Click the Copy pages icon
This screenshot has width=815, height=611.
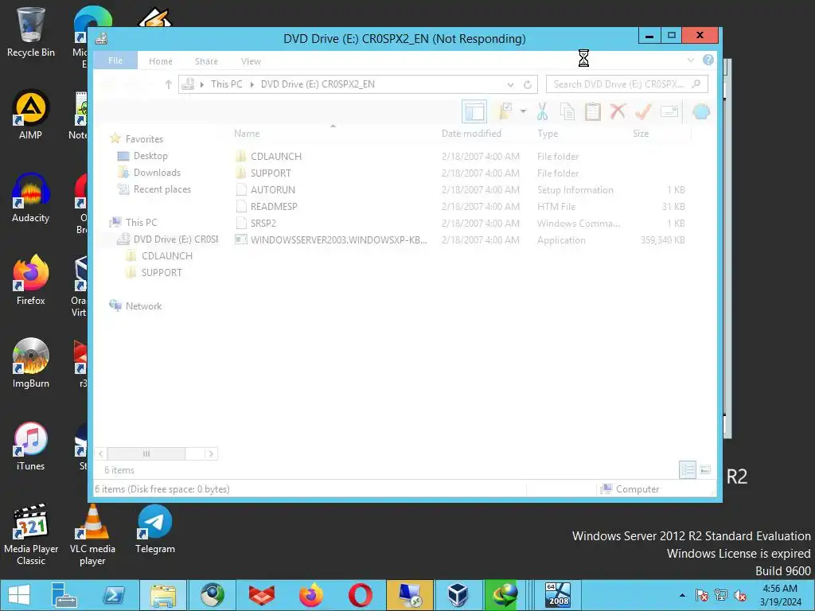point(567,111)
